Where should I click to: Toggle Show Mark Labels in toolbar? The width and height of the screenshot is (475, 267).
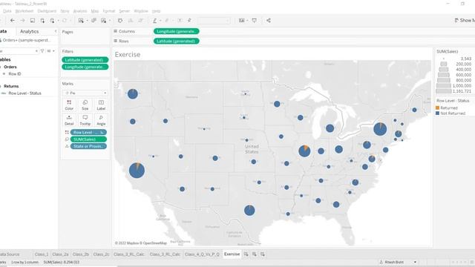click(x=180, y=21)
